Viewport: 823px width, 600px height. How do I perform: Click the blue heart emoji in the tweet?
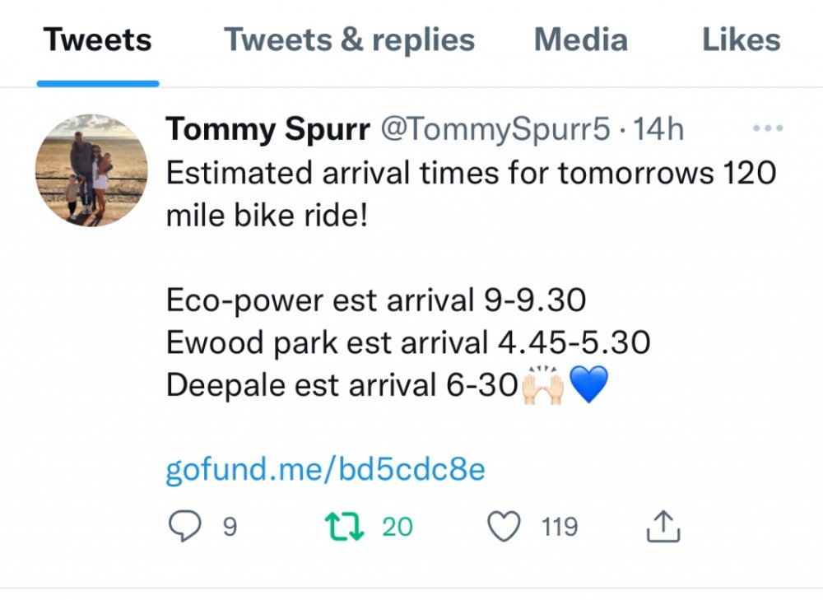coord(588,385)
